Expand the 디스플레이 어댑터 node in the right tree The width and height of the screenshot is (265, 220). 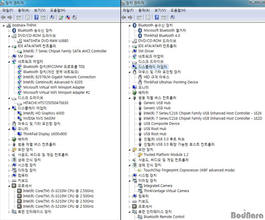[x=130, y=67]
